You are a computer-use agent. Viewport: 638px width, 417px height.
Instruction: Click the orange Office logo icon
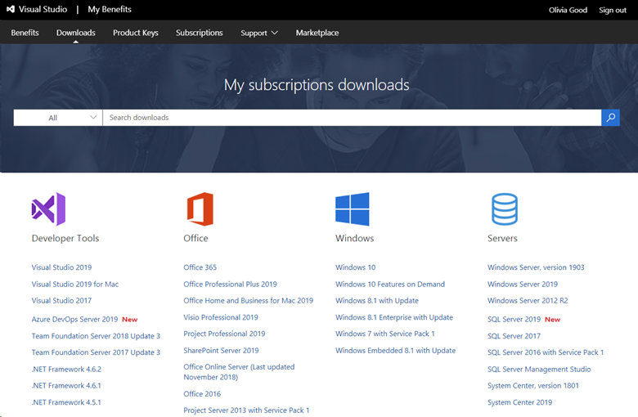pyautogui.click(x=200, y=209)
